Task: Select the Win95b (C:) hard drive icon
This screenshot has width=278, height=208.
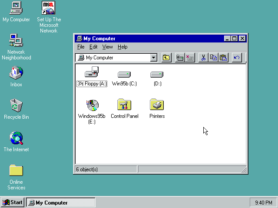Action: click(x=124, y=74)
